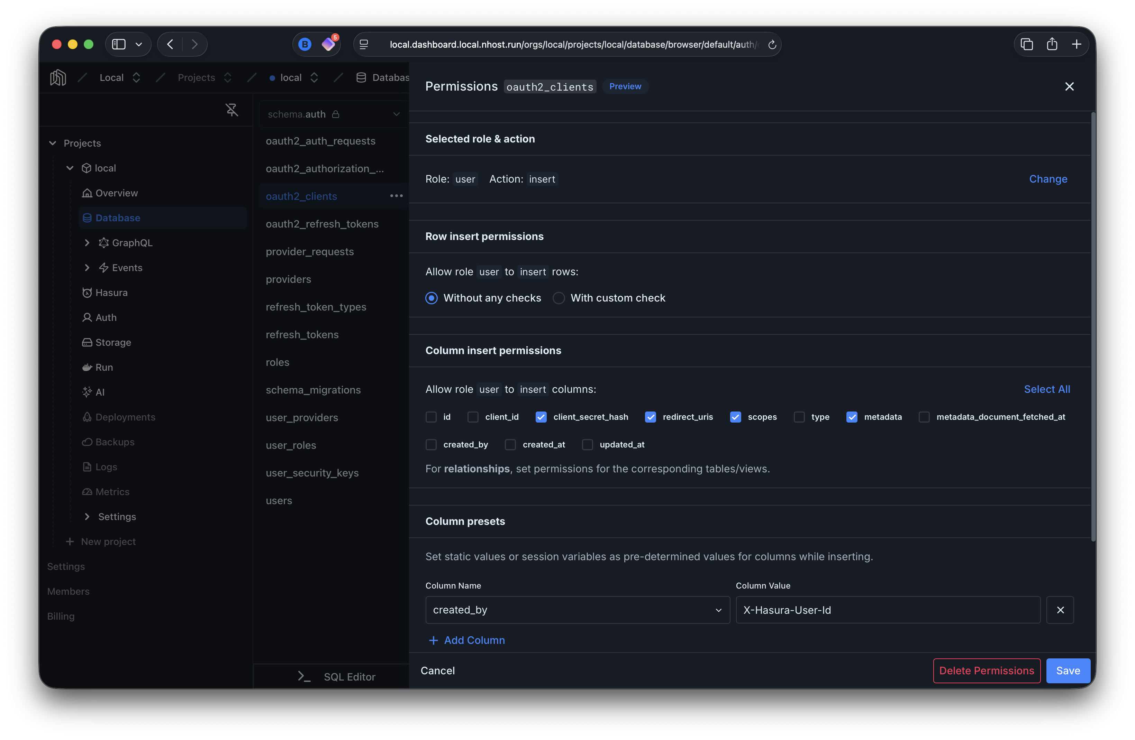Uncheck the metadata column permission
1135x740 pixels.
[852, 416]
